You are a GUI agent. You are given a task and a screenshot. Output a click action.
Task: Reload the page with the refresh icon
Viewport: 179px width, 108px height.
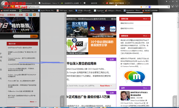(x=146, y=7)
